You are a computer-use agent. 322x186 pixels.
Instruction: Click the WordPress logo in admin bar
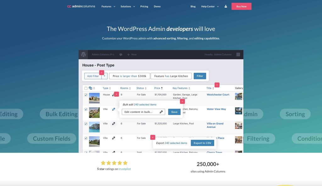tap(83, 55)
